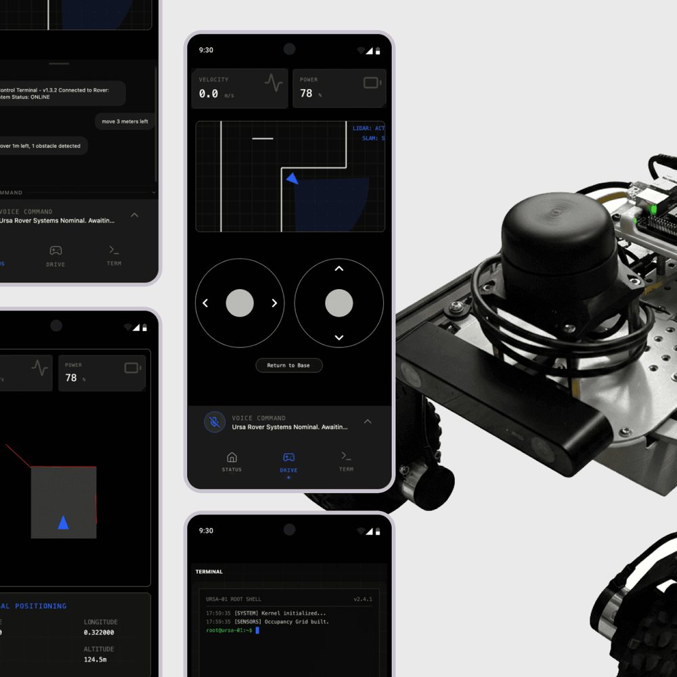Click the Return to Base button
The image size is (677, 677).
(x=289, y=366)
